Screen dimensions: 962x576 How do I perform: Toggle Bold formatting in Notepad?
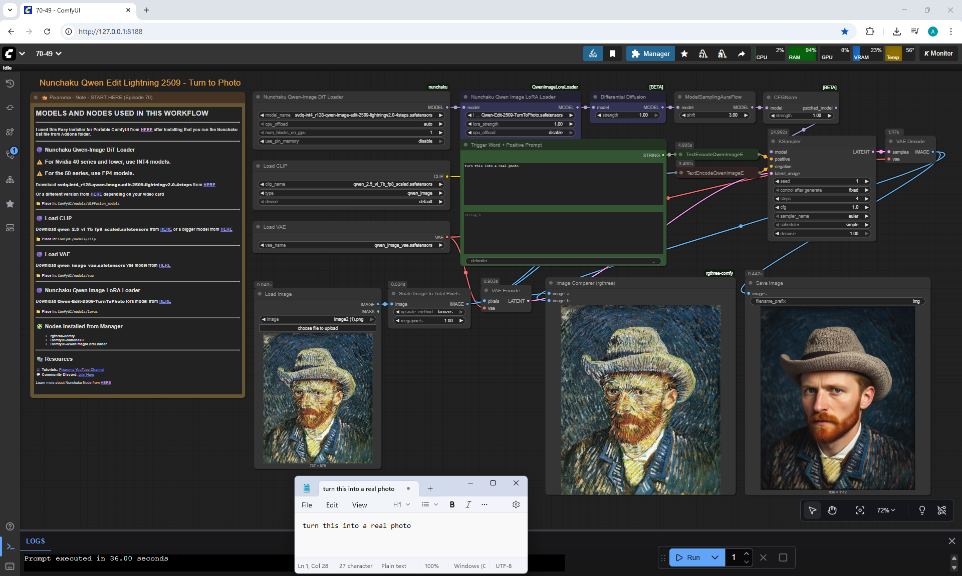[x=452, y=504]
